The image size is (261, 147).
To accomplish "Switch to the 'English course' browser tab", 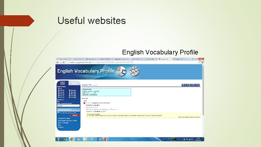I will point(121,59).
